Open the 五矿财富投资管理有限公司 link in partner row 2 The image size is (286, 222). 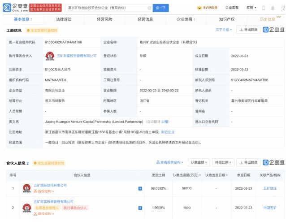[53, 201]
